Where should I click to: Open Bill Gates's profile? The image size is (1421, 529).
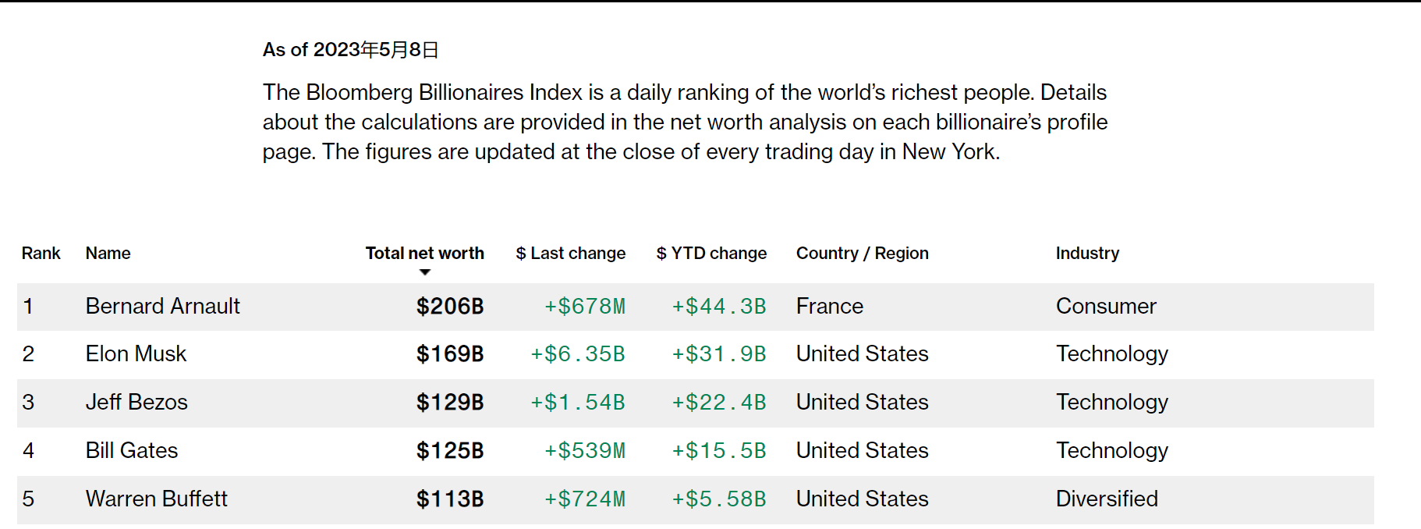132,450
